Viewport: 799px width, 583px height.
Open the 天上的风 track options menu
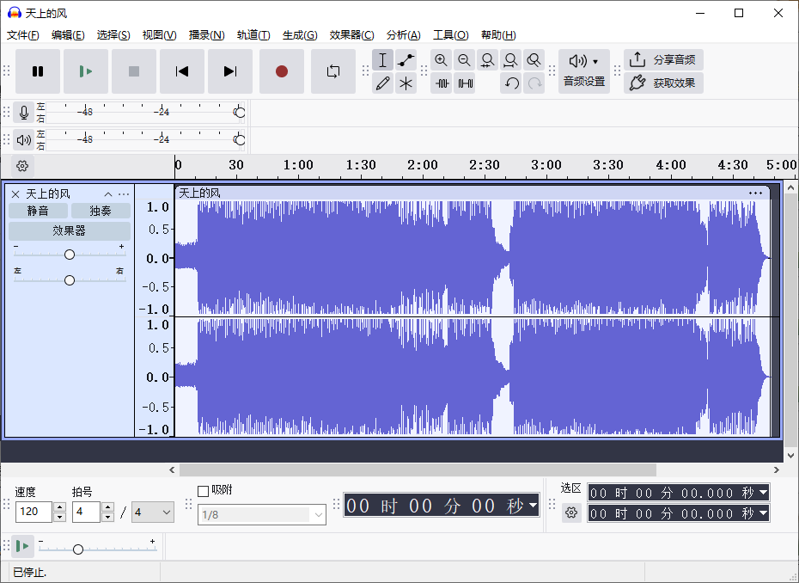pos(124,193)
